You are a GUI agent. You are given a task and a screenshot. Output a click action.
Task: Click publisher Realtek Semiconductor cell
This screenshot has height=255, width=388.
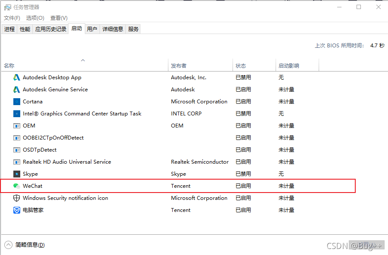point(200,162)
